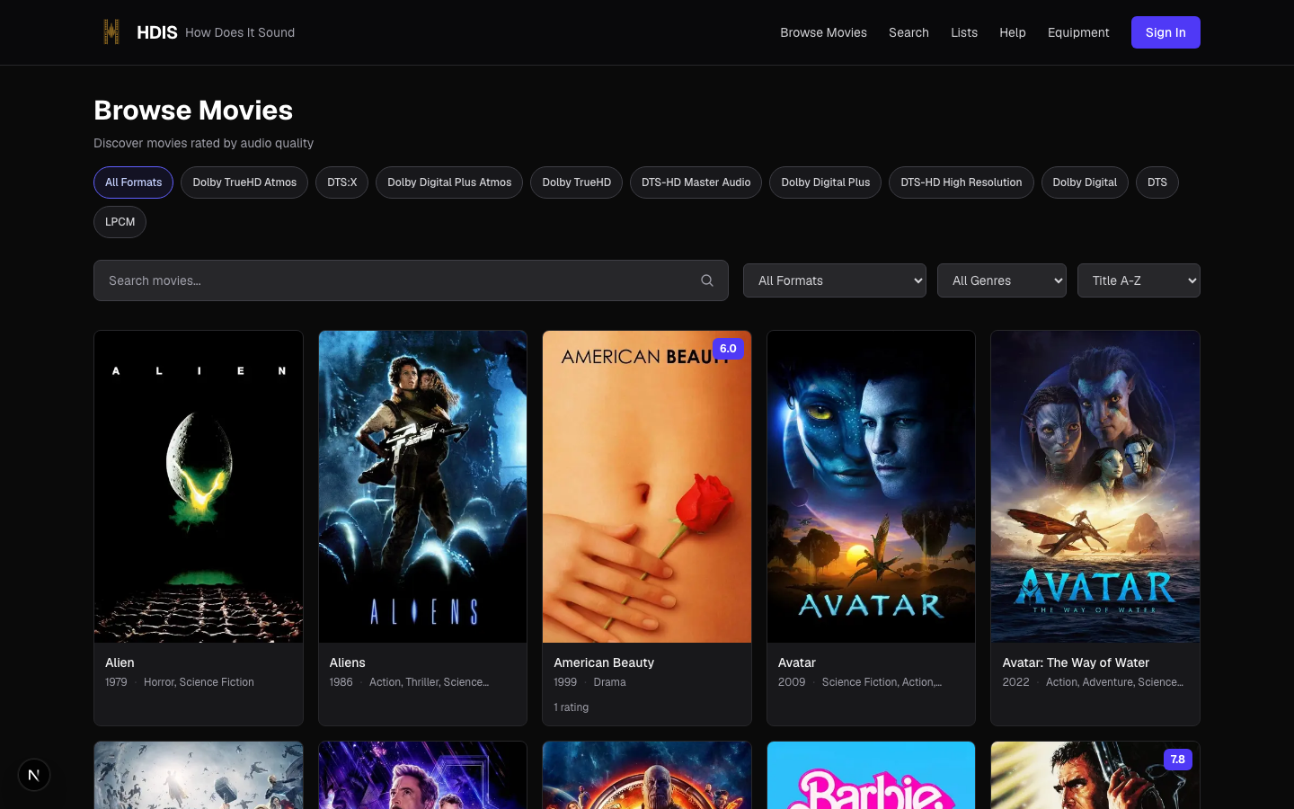Filter by Dolby Digital Plus Atmos
This screenshot has height=809, width=1294.
[449, 182]
